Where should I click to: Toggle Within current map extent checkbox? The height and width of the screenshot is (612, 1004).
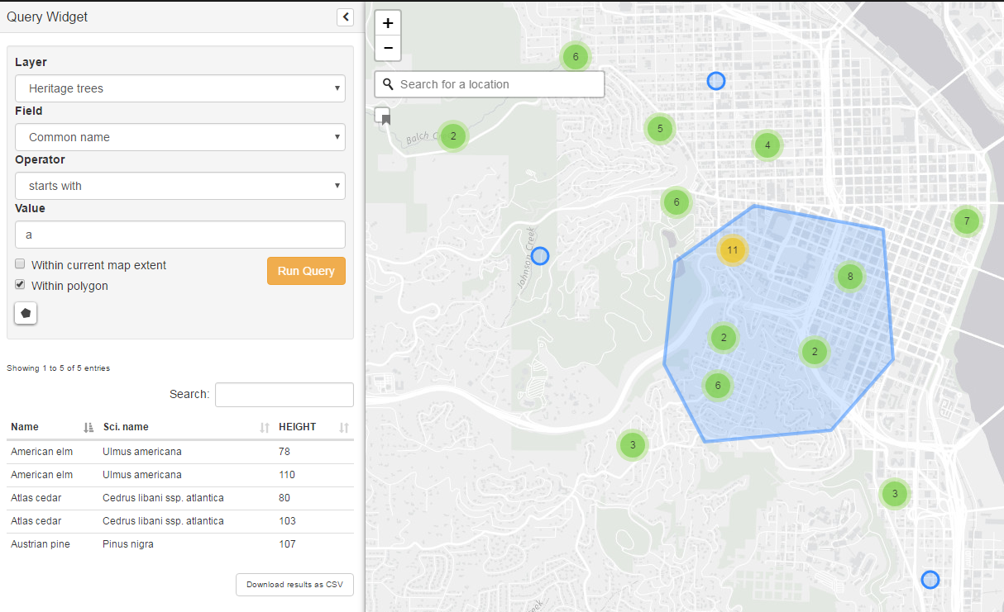pyautogui.click(x=20, y=264)
